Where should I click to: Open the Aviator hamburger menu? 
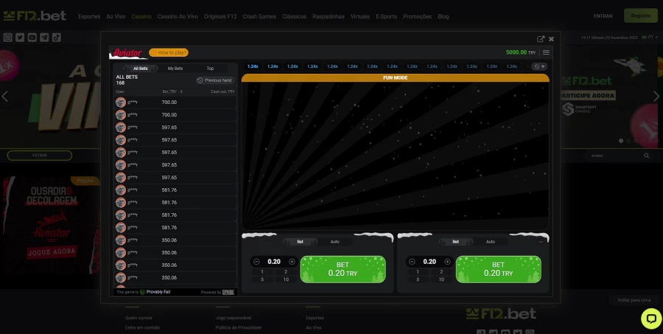(x=546, y=52)
